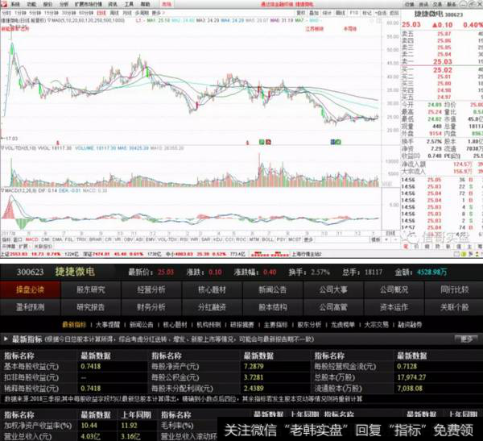Expand the 更多 period options
483x441 pixels.
point(158,13)
